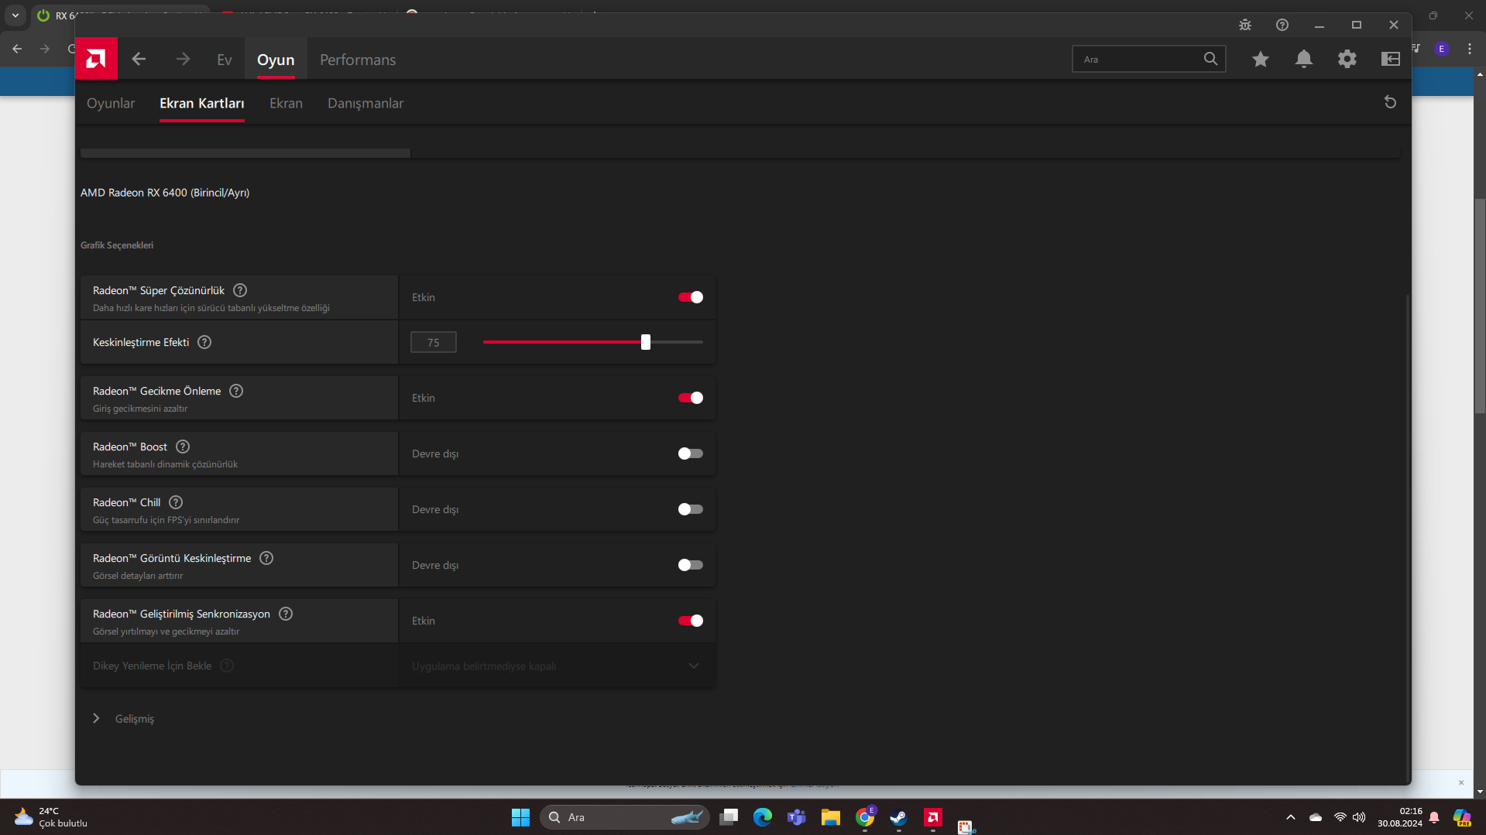Open weather widget showing 24°C
This screenshot has width=1486, height=835.
pos(51,817)
